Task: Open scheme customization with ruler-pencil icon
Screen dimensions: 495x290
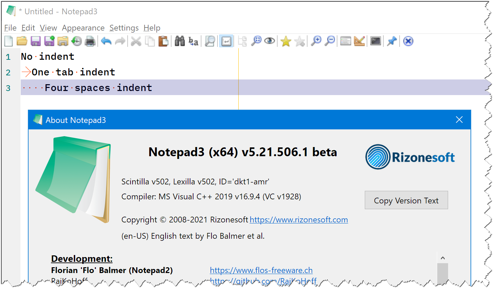Action: coord(359,41)
